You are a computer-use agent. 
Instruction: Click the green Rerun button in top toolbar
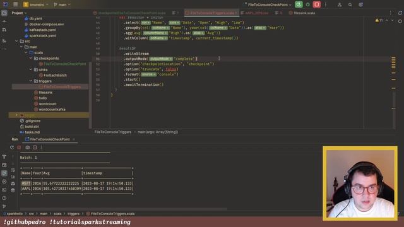pos(299,4)
